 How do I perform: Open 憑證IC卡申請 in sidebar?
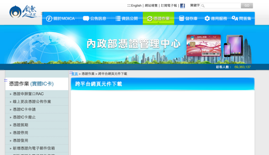(x=24, y=109)
